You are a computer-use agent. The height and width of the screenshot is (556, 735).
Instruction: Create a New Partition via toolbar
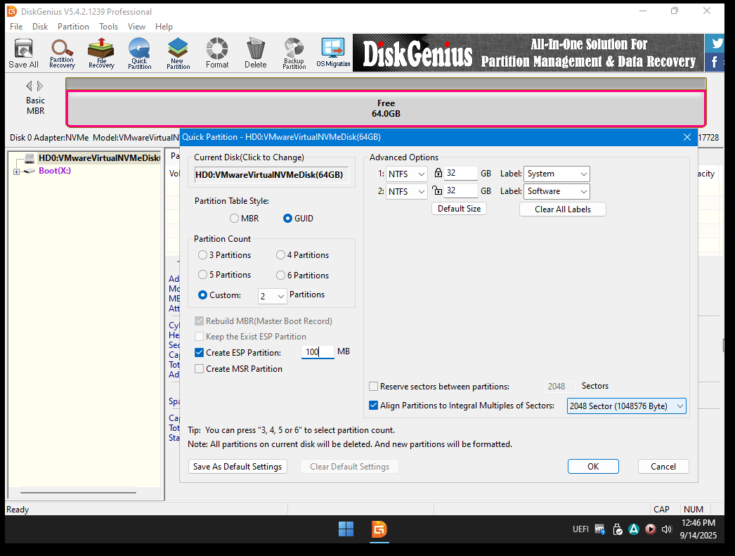(178, 53)
